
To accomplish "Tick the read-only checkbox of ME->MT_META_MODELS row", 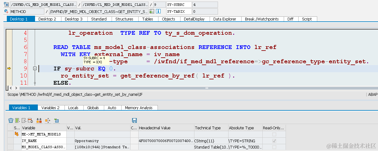I will click(274, 134).
